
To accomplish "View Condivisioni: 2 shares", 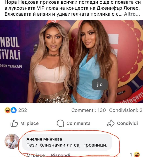I will (x=126, y=110).
